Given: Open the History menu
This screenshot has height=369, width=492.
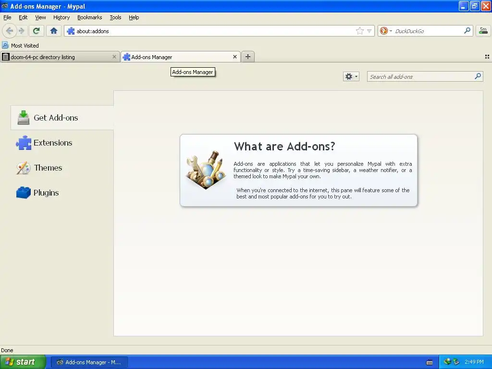Looking at the screenshot, I should point(61,17).
